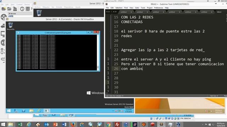Open the Tools menu in Sublime Text
Viewport: 227px width, 127px height.
click(143, 8)
